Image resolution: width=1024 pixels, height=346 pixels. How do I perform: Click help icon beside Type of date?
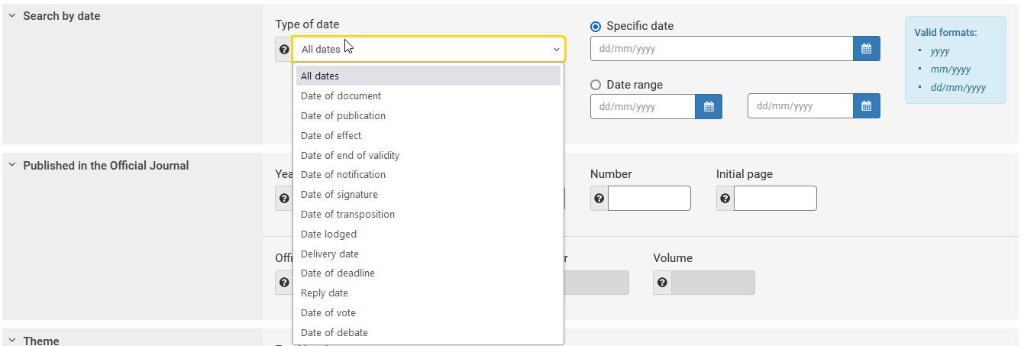tap(284, 50)
